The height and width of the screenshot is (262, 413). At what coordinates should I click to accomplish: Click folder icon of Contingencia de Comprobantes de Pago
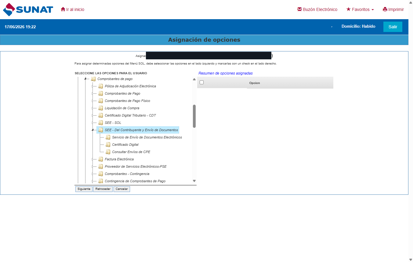click(101, 181)
